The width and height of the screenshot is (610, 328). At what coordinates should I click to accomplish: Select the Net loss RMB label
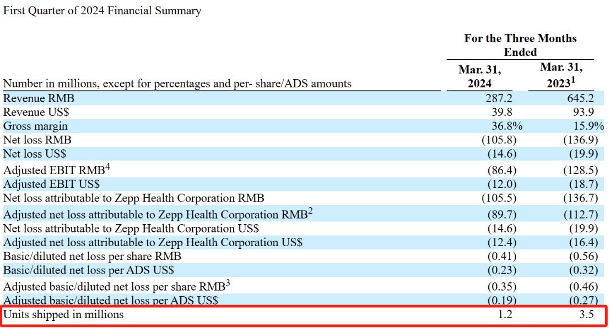pos(37,140)
